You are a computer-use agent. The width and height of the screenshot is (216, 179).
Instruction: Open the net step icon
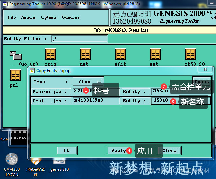pos(86,54)
